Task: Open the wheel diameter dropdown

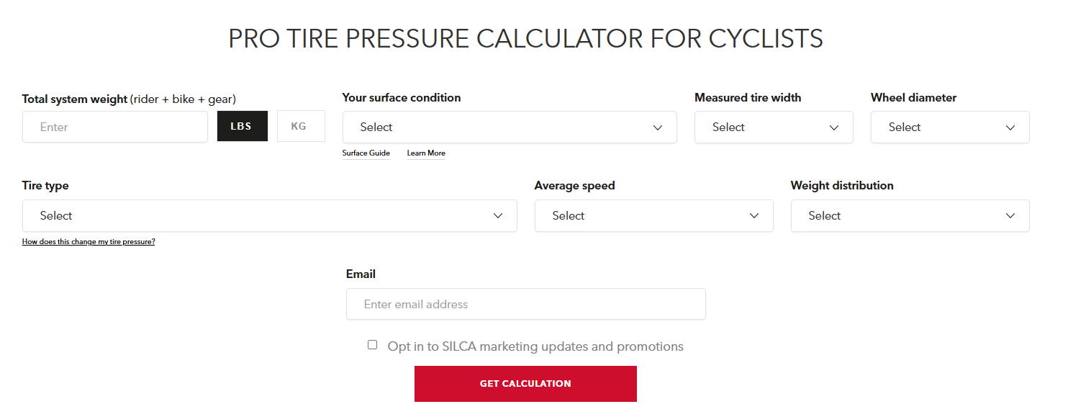Action: point(950,127)
